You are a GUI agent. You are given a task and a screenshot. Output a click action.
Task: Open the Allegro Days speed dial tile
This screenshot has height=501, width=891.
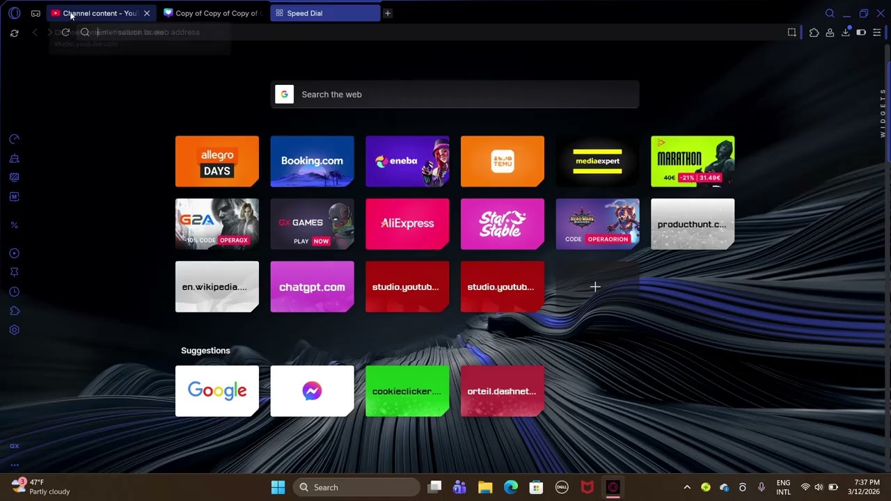217,161
